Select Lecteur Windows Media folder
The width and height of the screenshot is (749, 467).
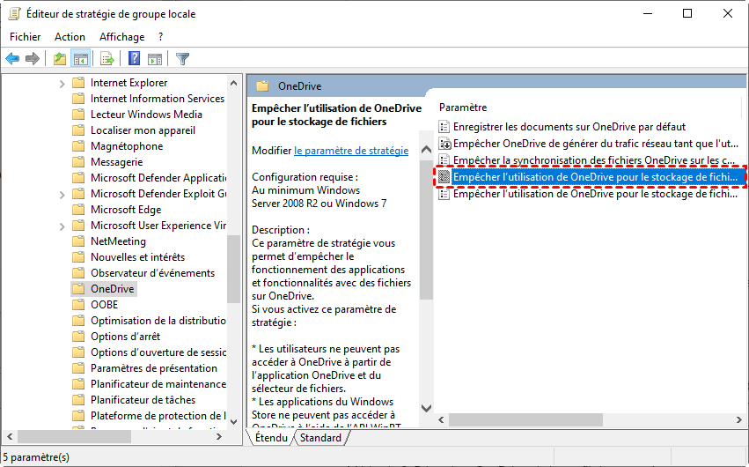[146, 115]
